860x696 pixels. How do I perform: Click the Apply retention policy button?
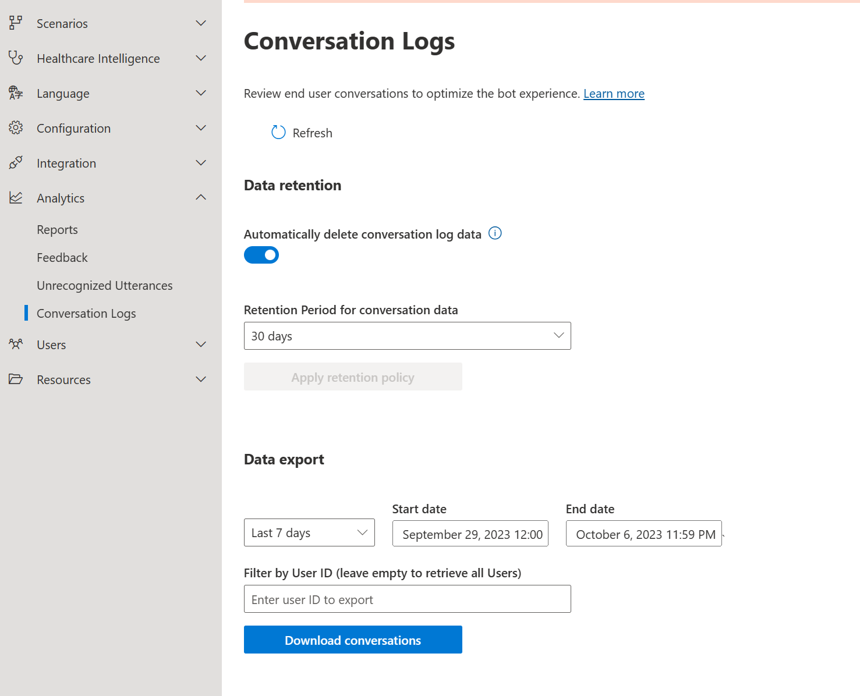tap(352, 377)
